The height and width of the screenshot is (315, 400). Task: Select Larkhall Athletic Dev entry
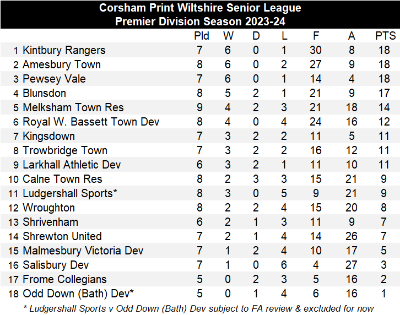pos(72,165)
